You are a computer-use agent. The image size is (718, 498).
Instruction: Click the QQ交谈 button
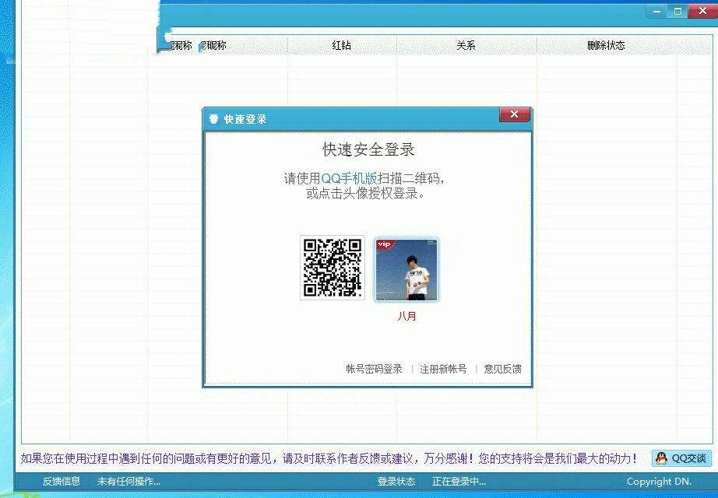click(x=681, y=458)
